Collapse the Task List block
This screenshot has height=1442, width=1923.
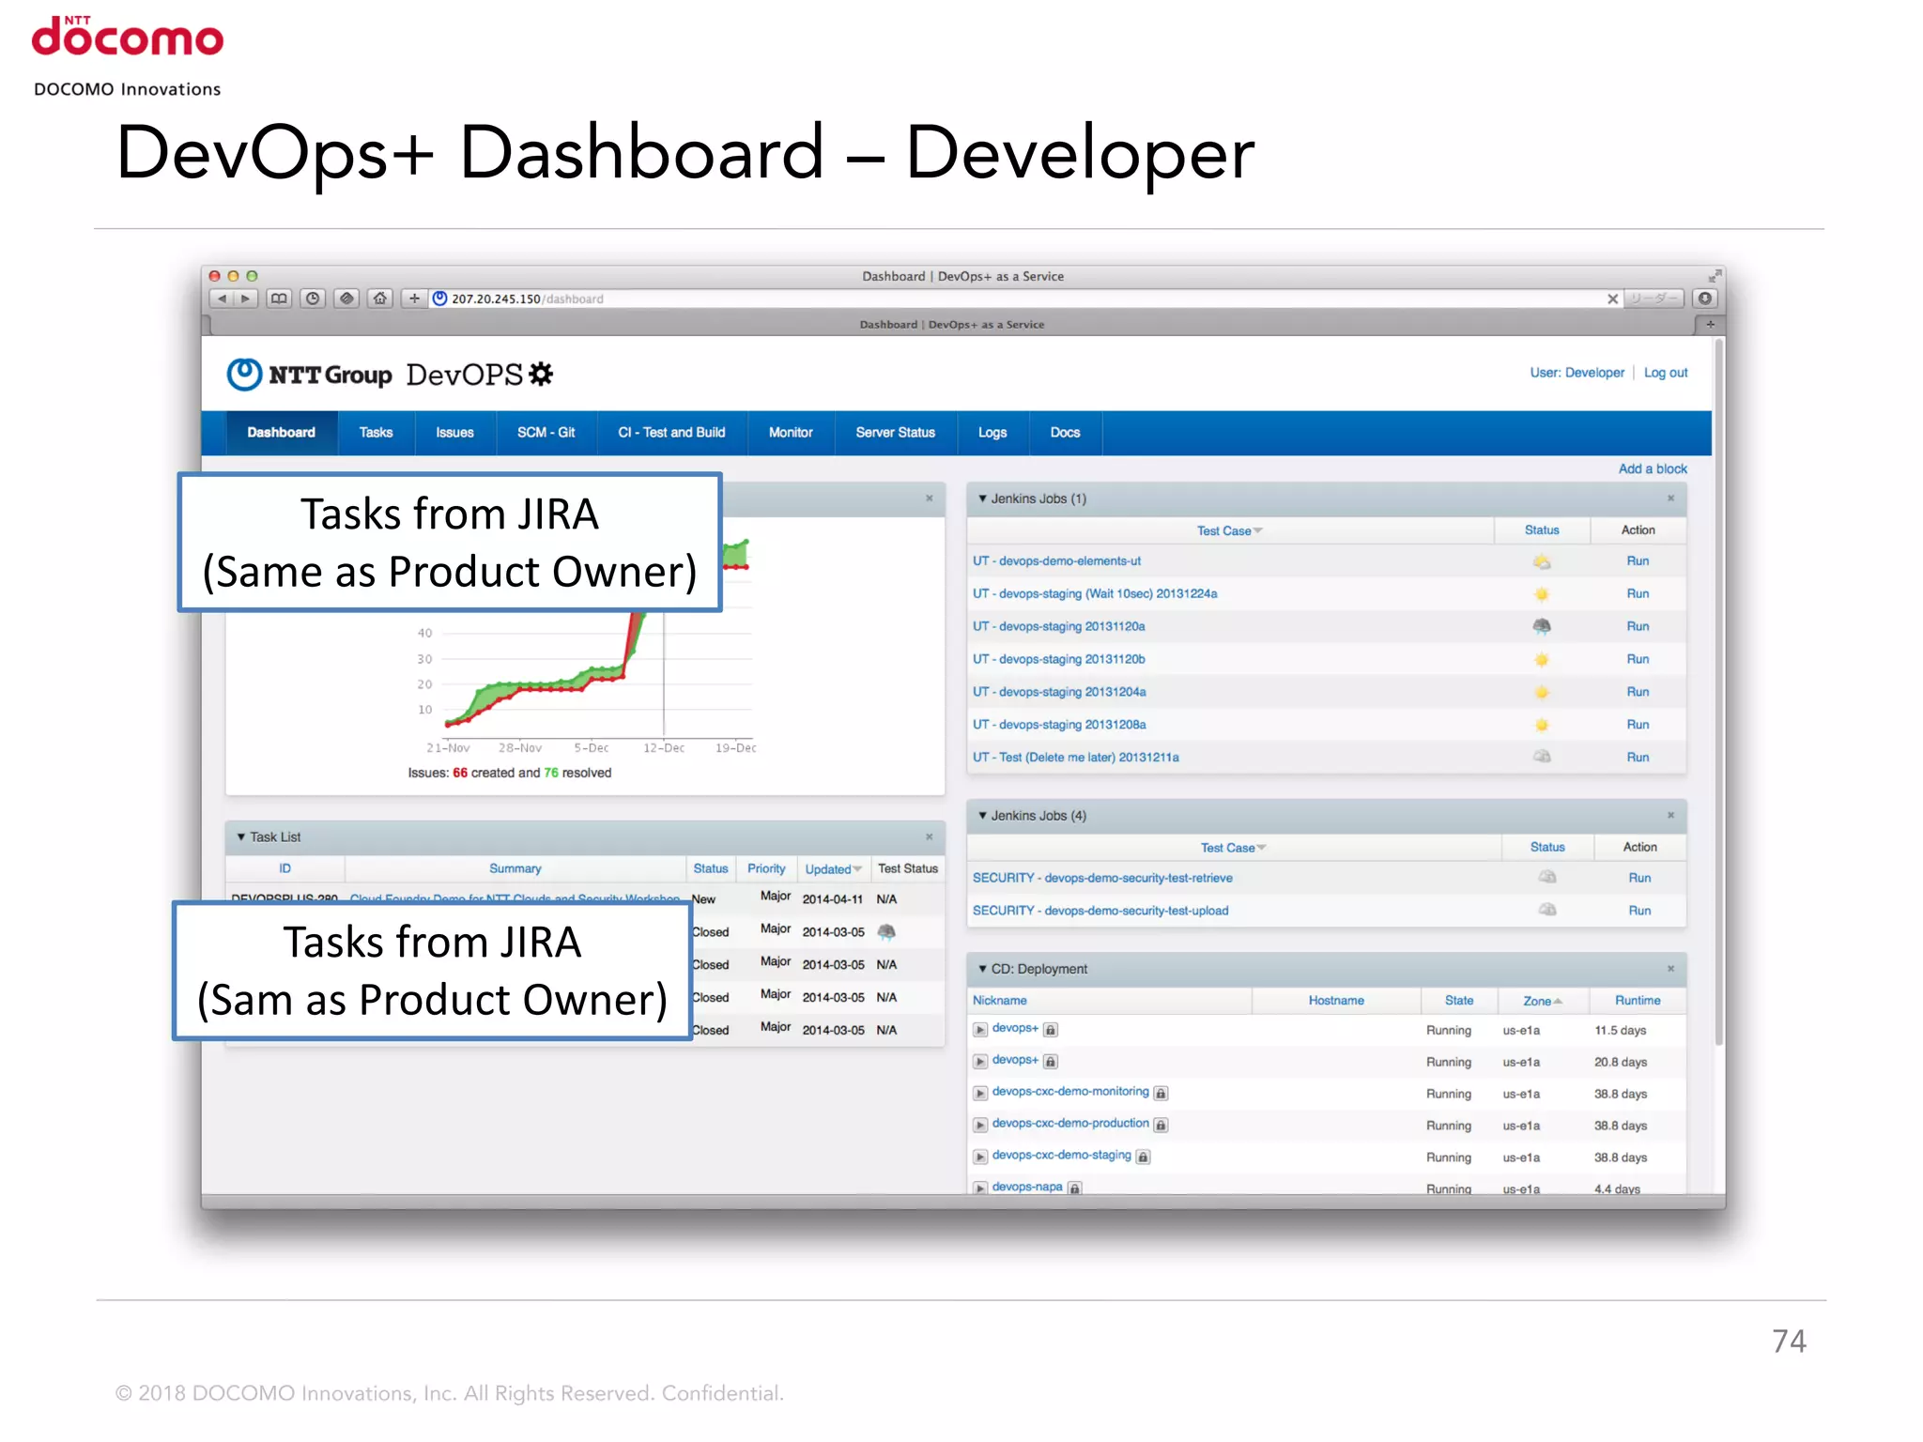[x=241, y=836]
